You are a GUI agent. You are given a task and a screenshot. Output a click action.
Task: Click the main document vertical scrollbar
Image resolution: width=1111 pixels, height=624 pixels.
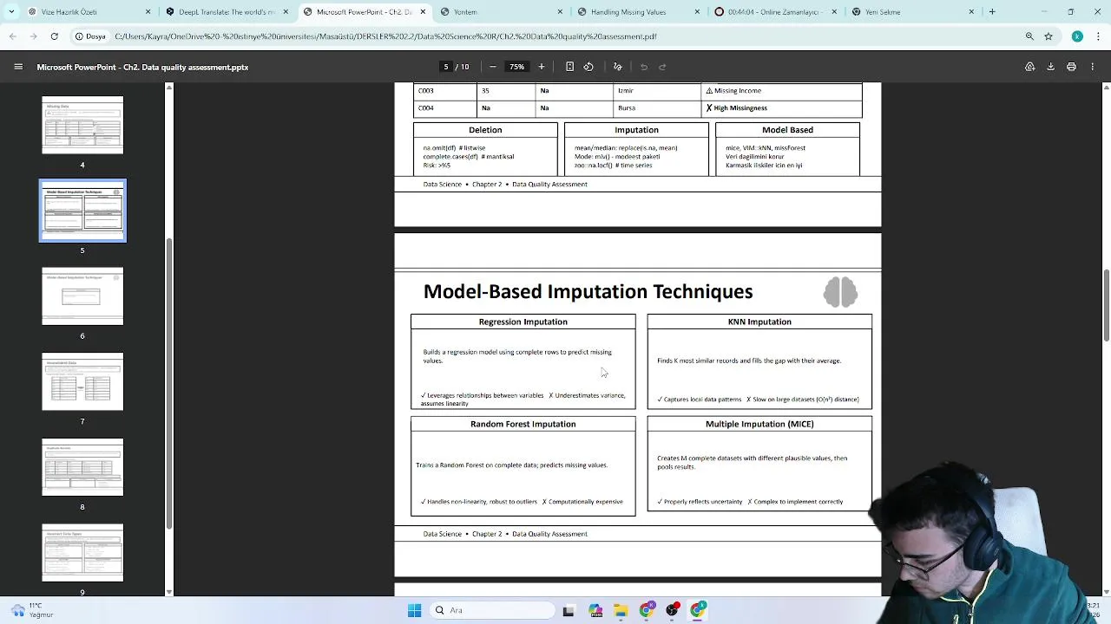tap(1107, 305)
